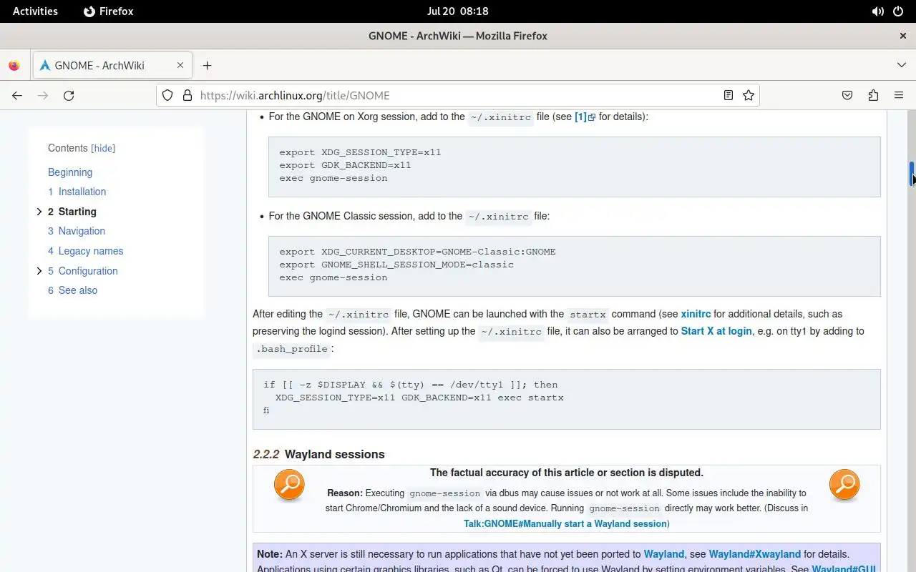Click the padlock site information icon
Screen dimensions: 916x572
tap(187, 95)
